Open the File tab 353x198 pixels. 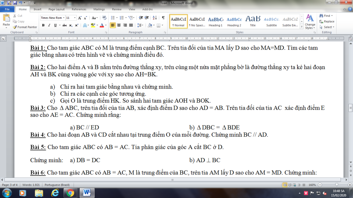(7, 9)
